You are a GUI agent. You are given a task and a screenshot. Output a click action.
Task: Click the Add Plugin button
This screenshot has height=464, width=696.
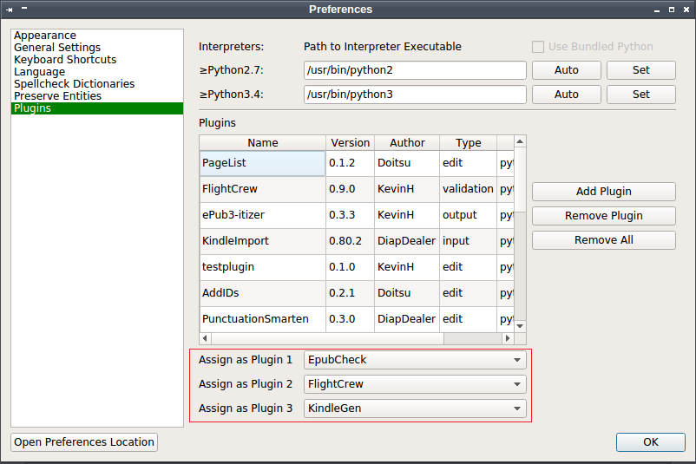[603, 192]
